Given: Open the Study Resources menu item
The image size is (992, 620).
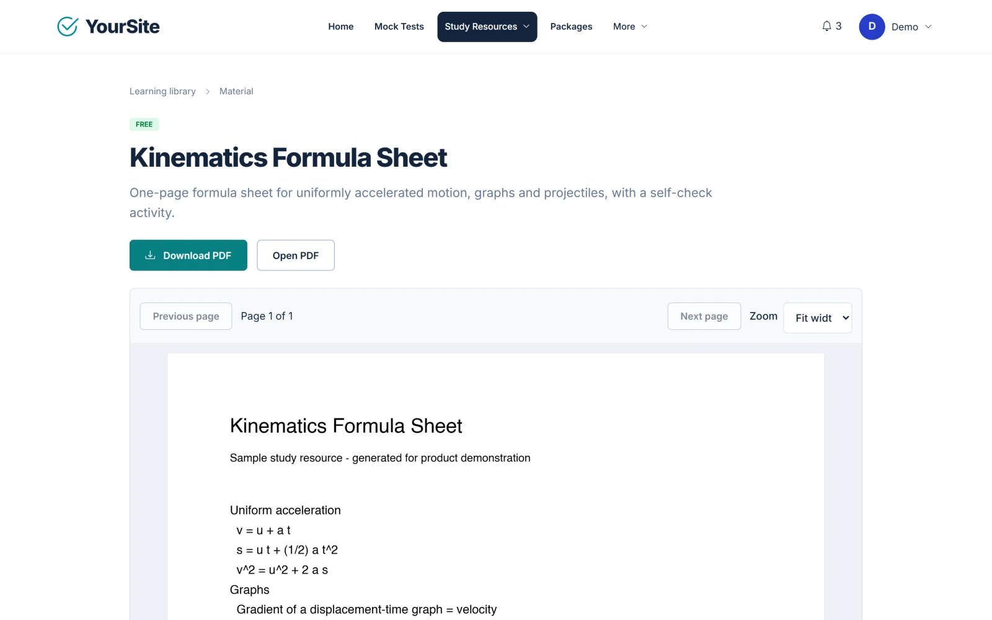Looking at the screenshot, I should tap(487, 27).
